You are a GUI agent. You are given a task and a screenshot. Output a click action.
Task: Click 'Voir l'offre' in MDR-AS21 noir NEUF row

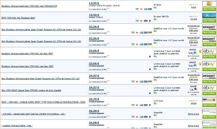[209, 56]
